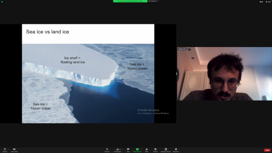Open the Participants panel
The width and height of the screenshot is (272, 153).
118,150
